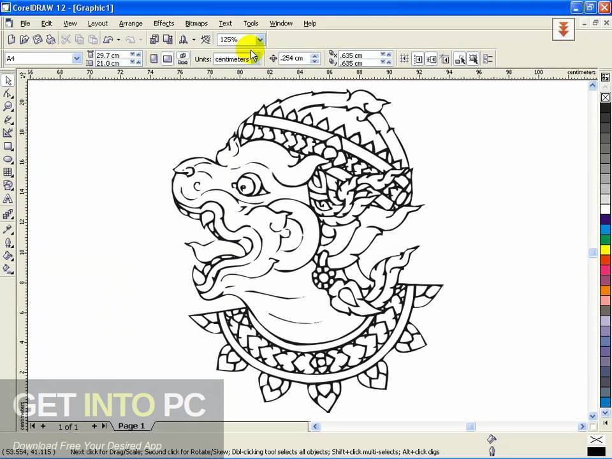Click the No Color swatch in palette

pos(606,97)
